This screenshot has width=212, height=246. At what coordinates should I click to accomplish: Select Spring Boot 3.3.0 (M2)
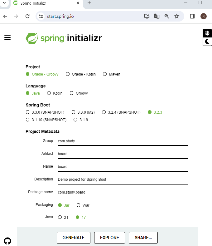(83, 112)
